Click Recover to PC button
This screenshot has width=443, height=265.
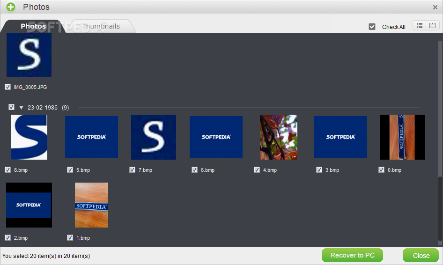coord(352,255)
